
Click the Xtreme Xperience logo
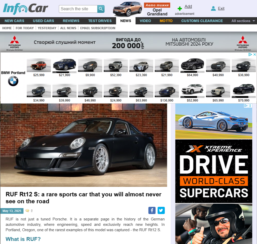[214, 149]
